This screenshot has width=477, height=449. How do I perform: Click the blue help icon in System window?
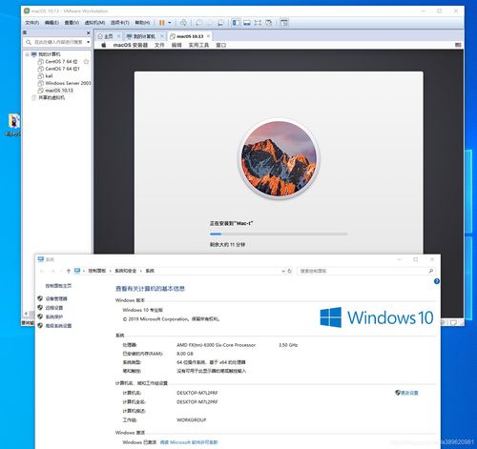coord(437,281)
